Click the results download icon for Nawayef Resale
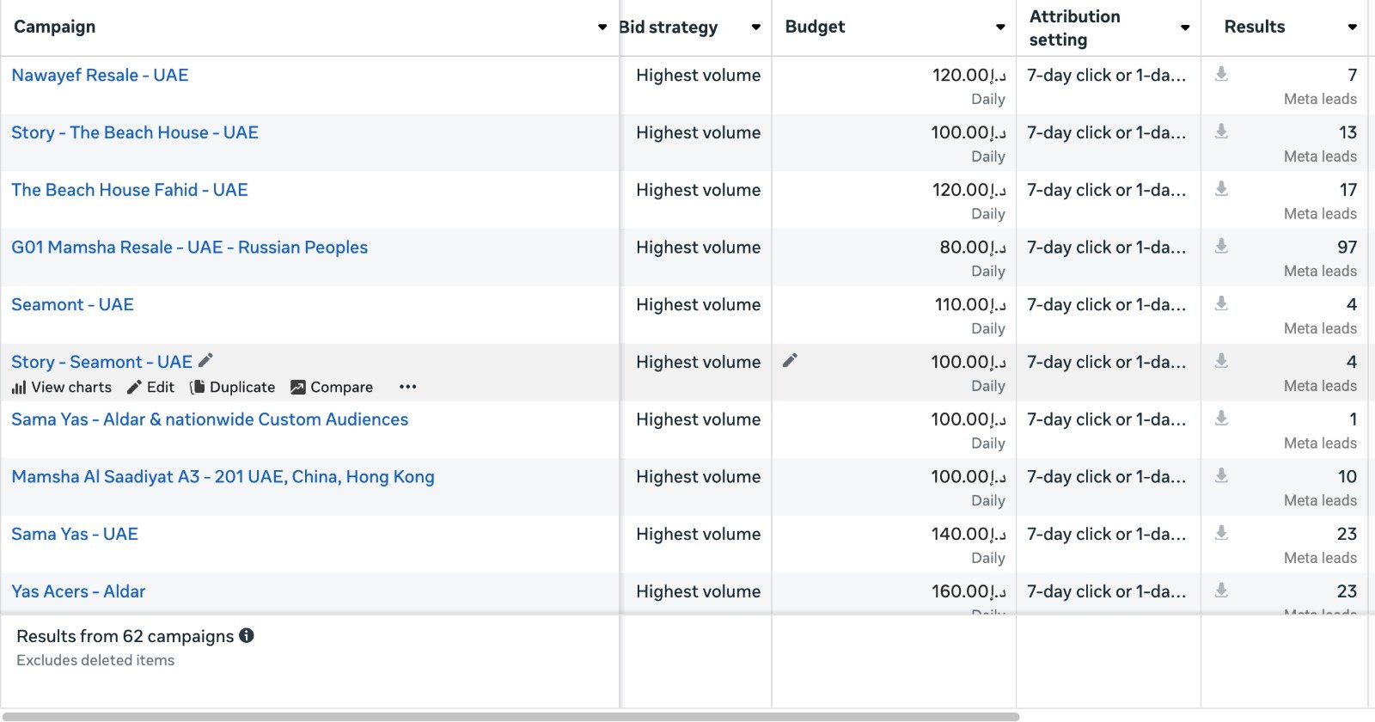This screenshot has height=722, width=1375. (x=1221, y=74)
